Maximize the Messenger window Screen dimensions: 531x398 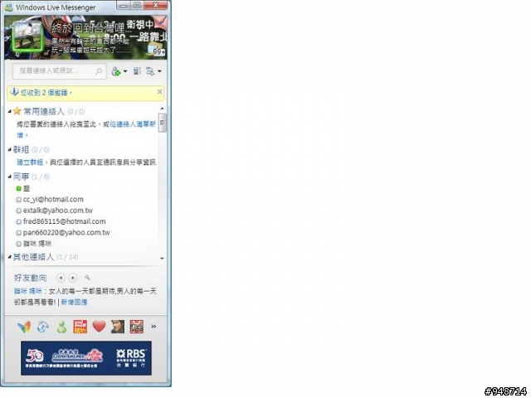(x=137, y=6)
